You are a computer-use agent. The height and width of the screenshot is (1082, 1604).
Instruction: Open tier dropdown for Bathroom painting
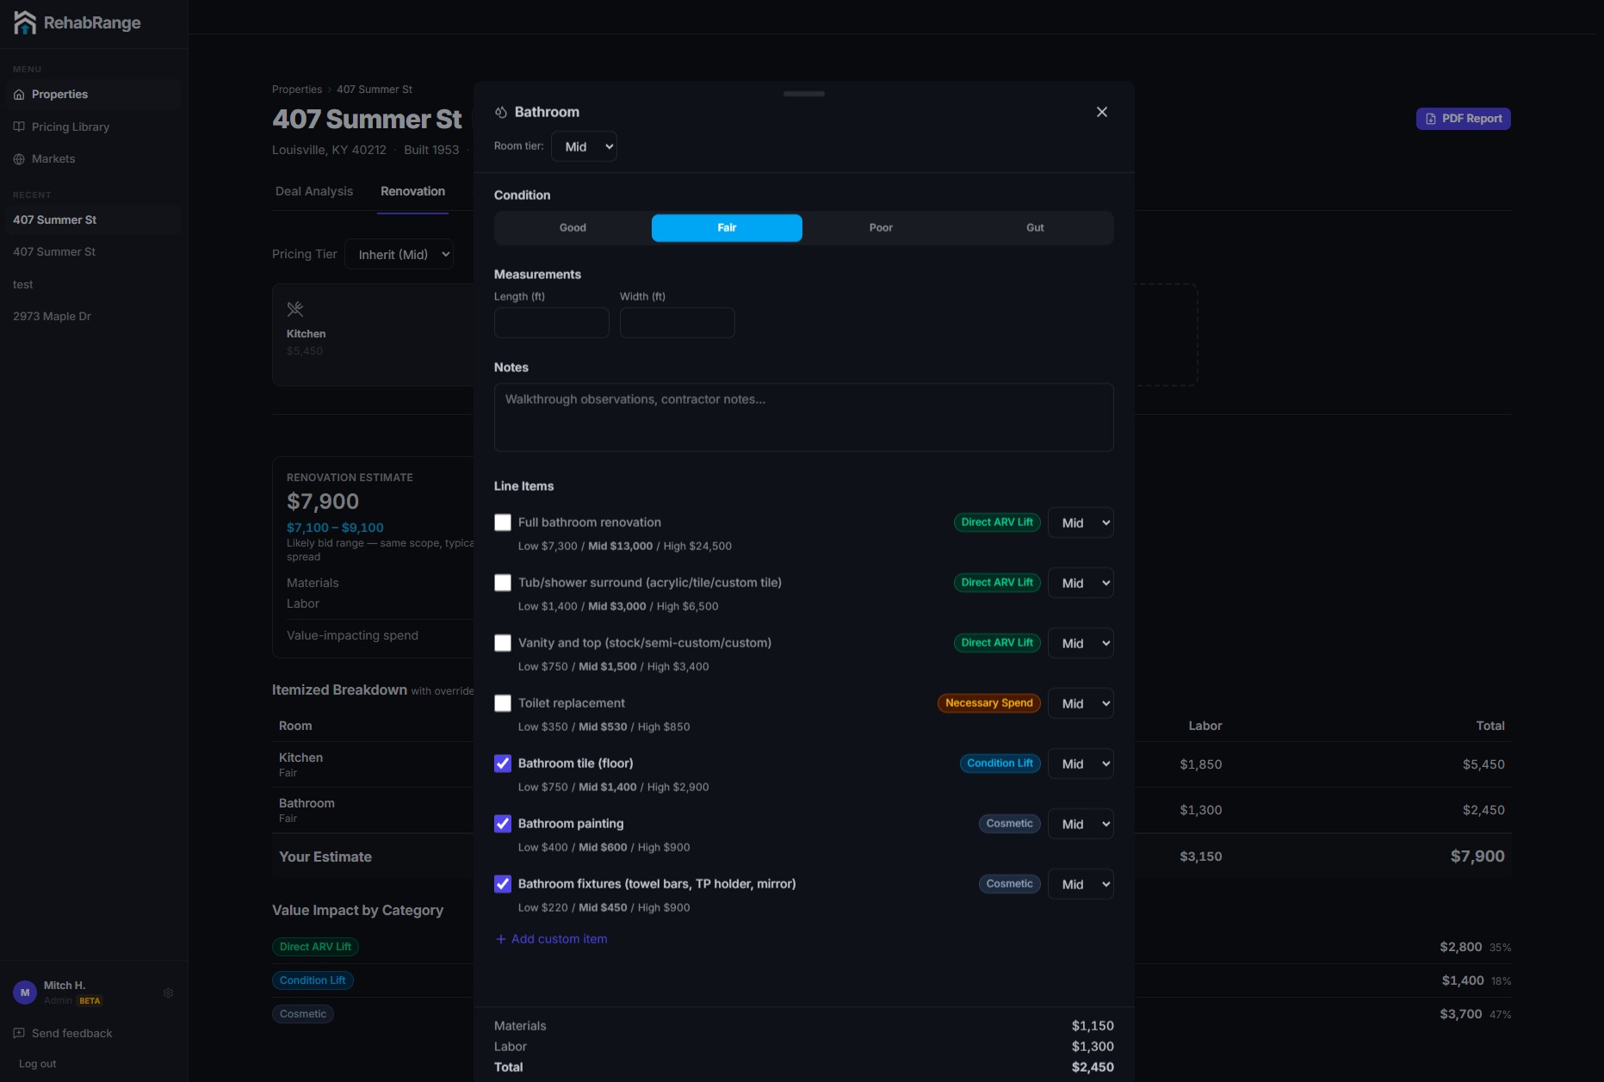pos(1081,824)
